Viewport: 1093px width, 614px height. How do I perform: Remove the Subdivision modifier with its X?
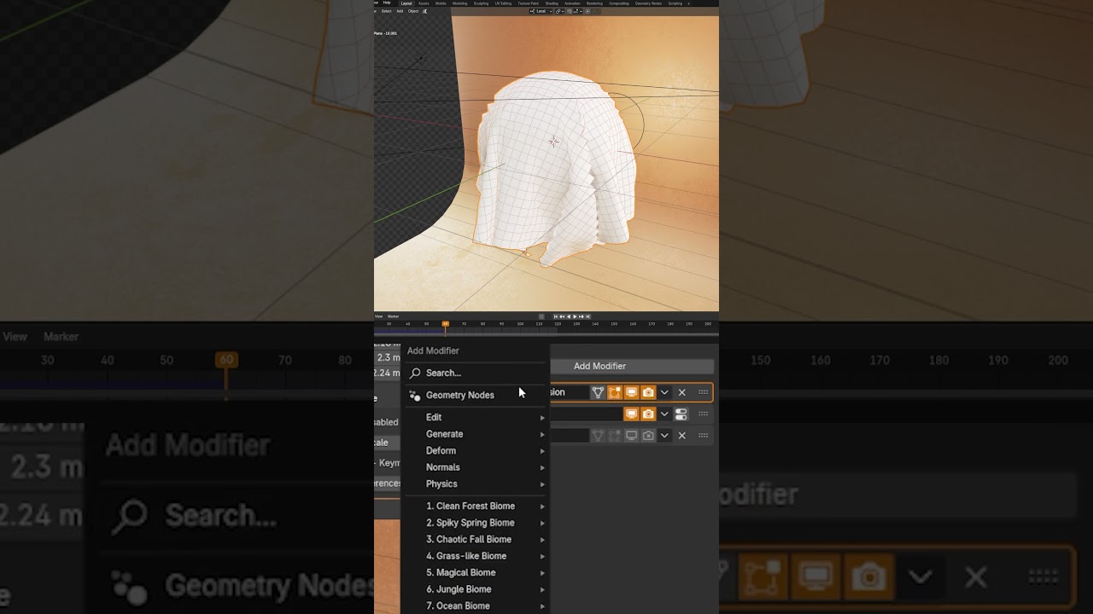pyautogui.click(x=681, y=392)
